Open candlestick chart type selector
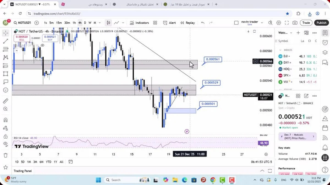 (x=109, y=23)
